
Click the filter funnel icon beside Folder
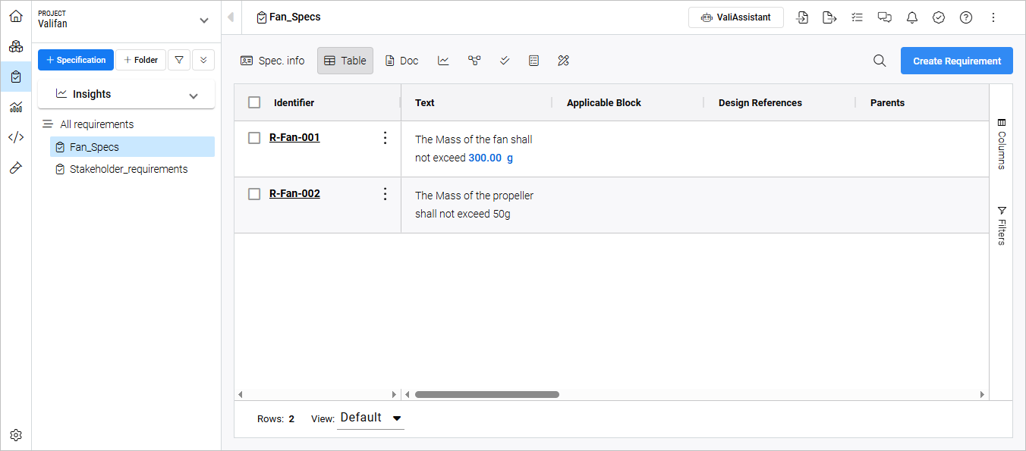coord(178,60)
